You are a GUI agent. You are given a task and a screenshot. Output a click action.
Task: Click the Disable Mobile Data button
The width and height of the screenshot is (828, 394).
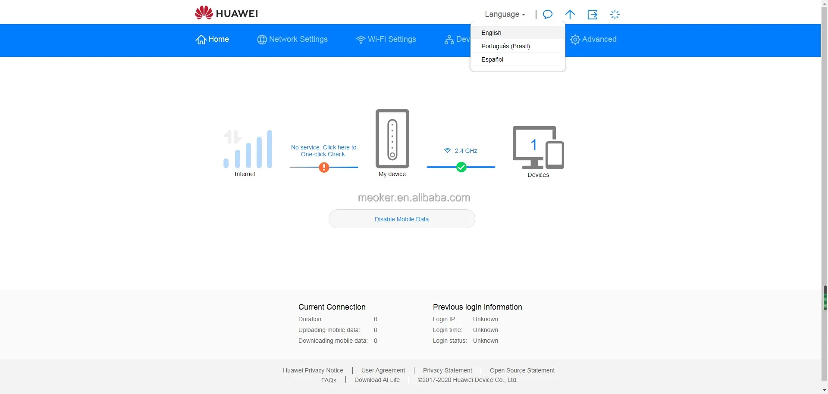(x=401, y=219)
